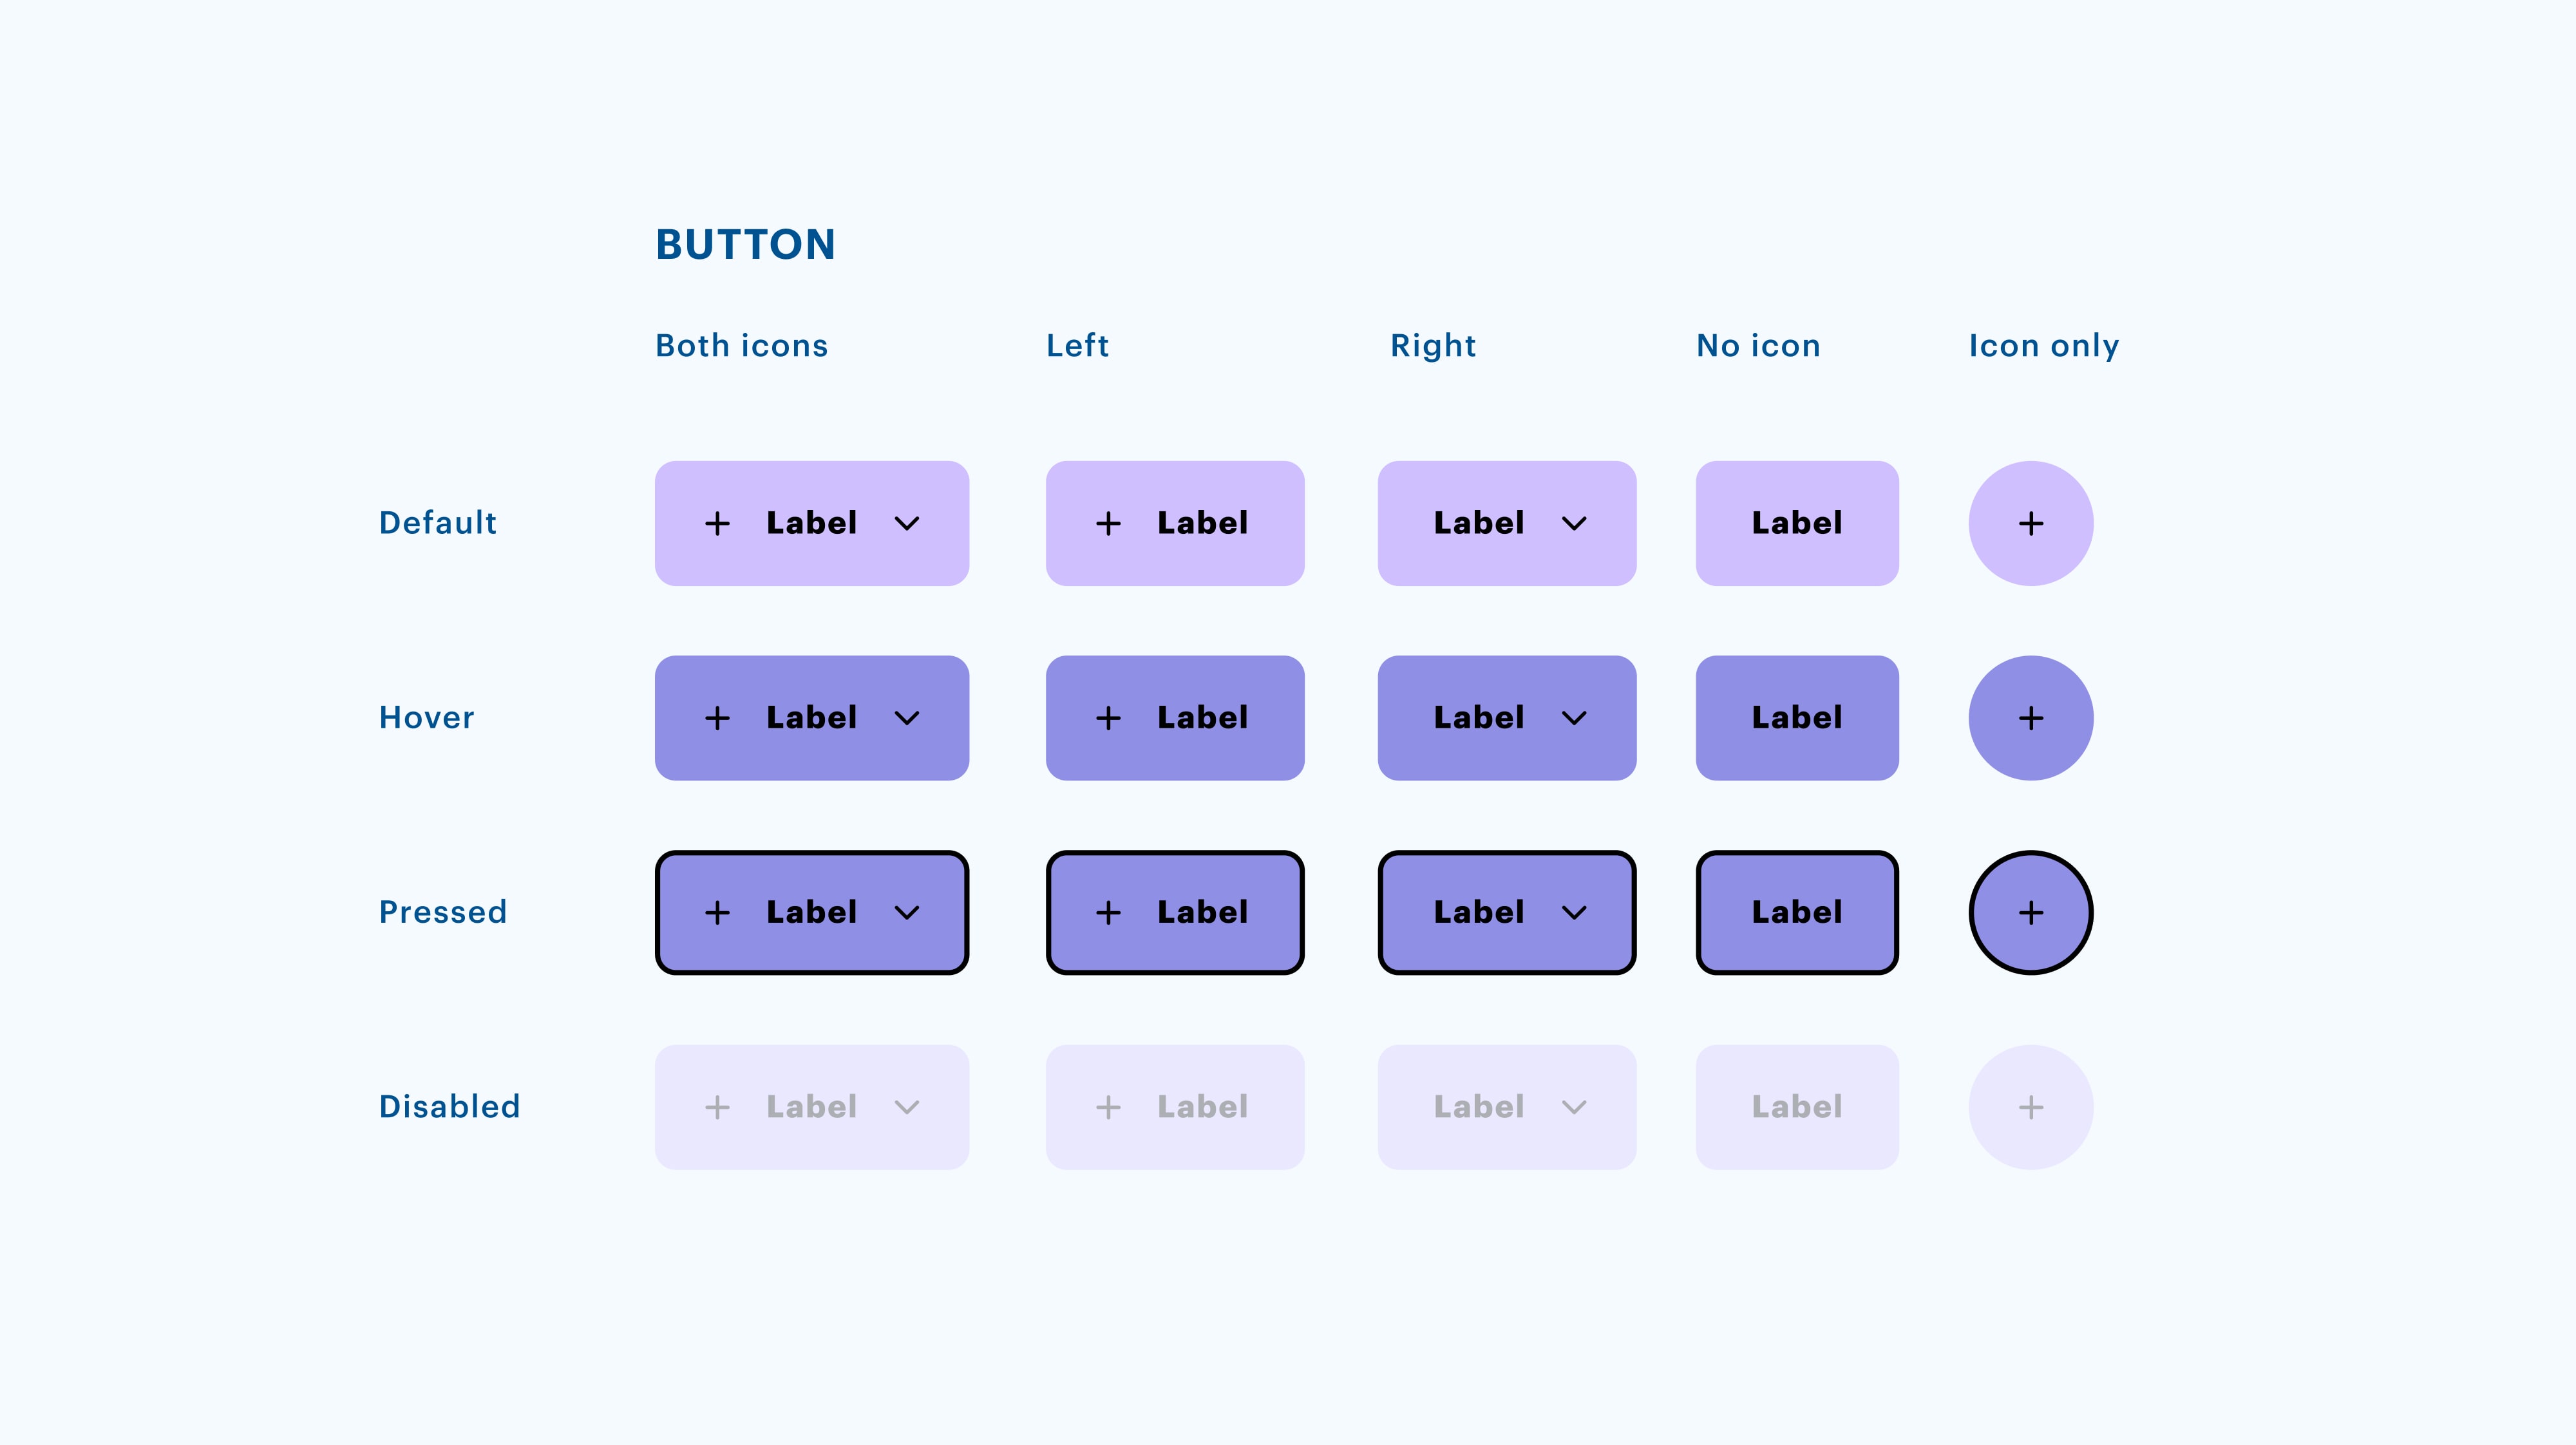Click the BUTTON heading text
Viewport: 2576px width, 1445px height.
click(745, 244)
